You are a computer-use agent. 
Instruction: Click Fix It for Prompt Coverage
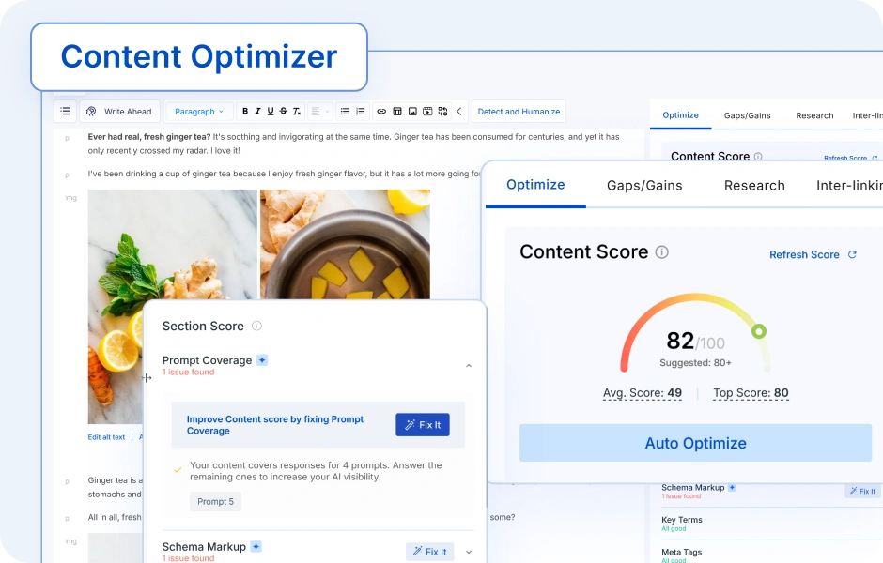click(x=423, y=425)
